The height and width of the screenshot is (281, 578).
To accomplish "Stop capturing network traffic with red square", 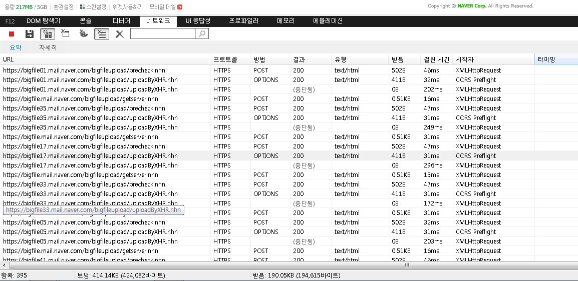I will point(12,34).
